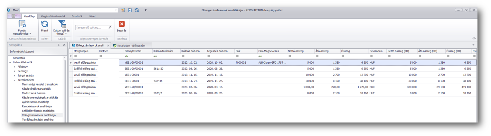This screenshot has width=491, height=136.
Task: Click the orange quick access toolbar icon
Action: click(123, 10)
